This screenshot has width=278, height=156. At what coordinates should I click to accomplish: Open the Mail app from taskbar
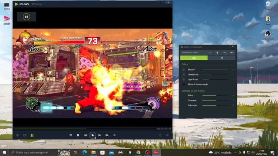pyautogui.click(x=111, y=152)
